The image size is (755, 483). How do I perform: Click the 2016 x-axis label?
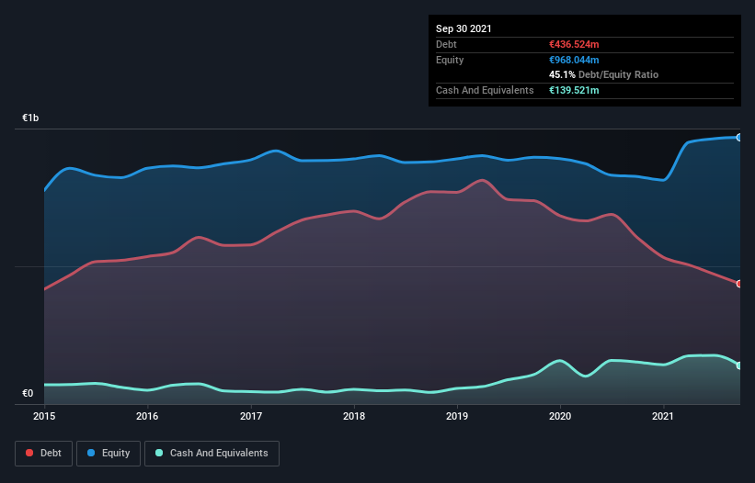(147, 416)
